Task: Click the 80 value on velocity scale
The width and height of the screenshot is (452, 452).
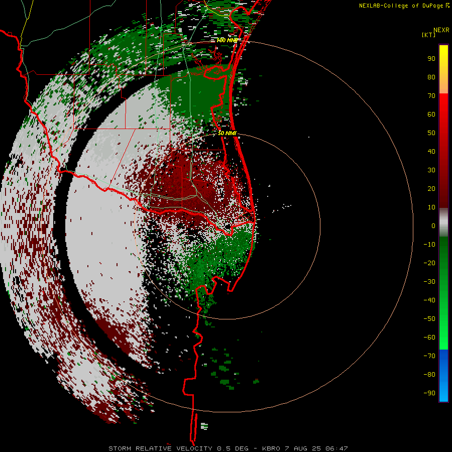Action: coord(431,77)
